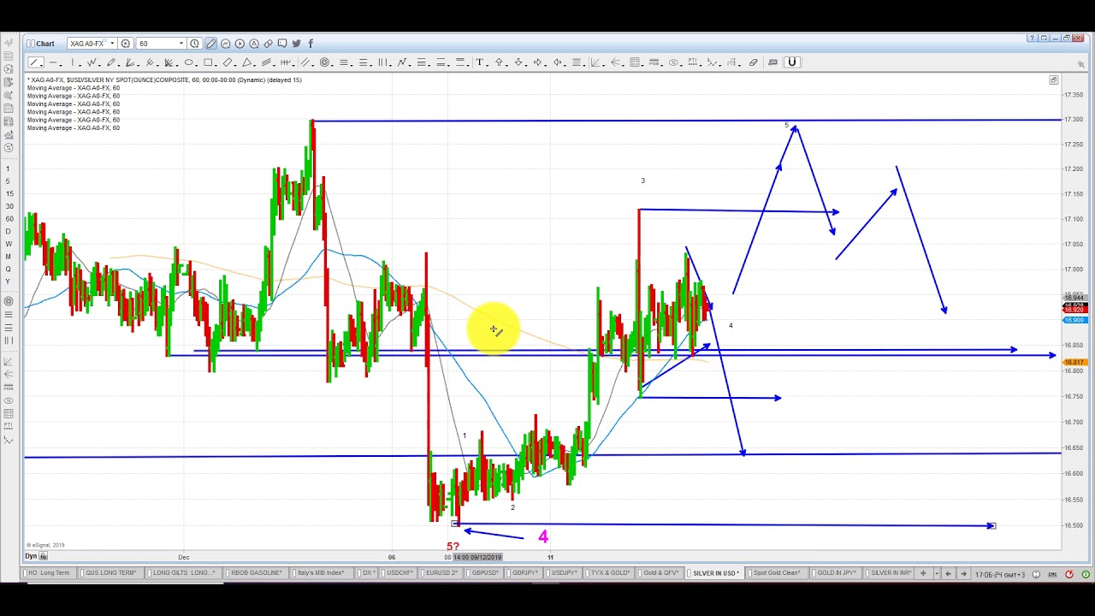Select the down arrow marker tool
This screenshot has height=616, width=1095.
[x=518, y=62]
